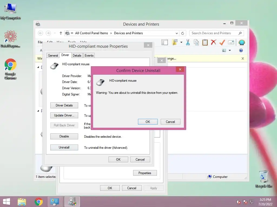This screenshot has height=207, width=277.
Task: Click the Back navigation arrow in Devices and Printers
Action: (41, 33)
